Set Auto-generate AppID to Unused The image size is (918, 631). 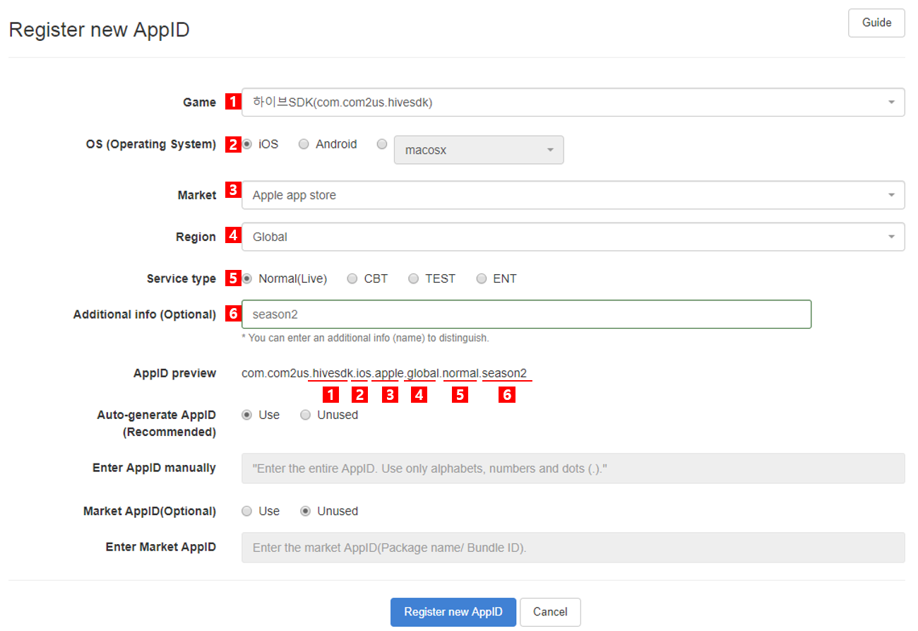coord(305,415)
